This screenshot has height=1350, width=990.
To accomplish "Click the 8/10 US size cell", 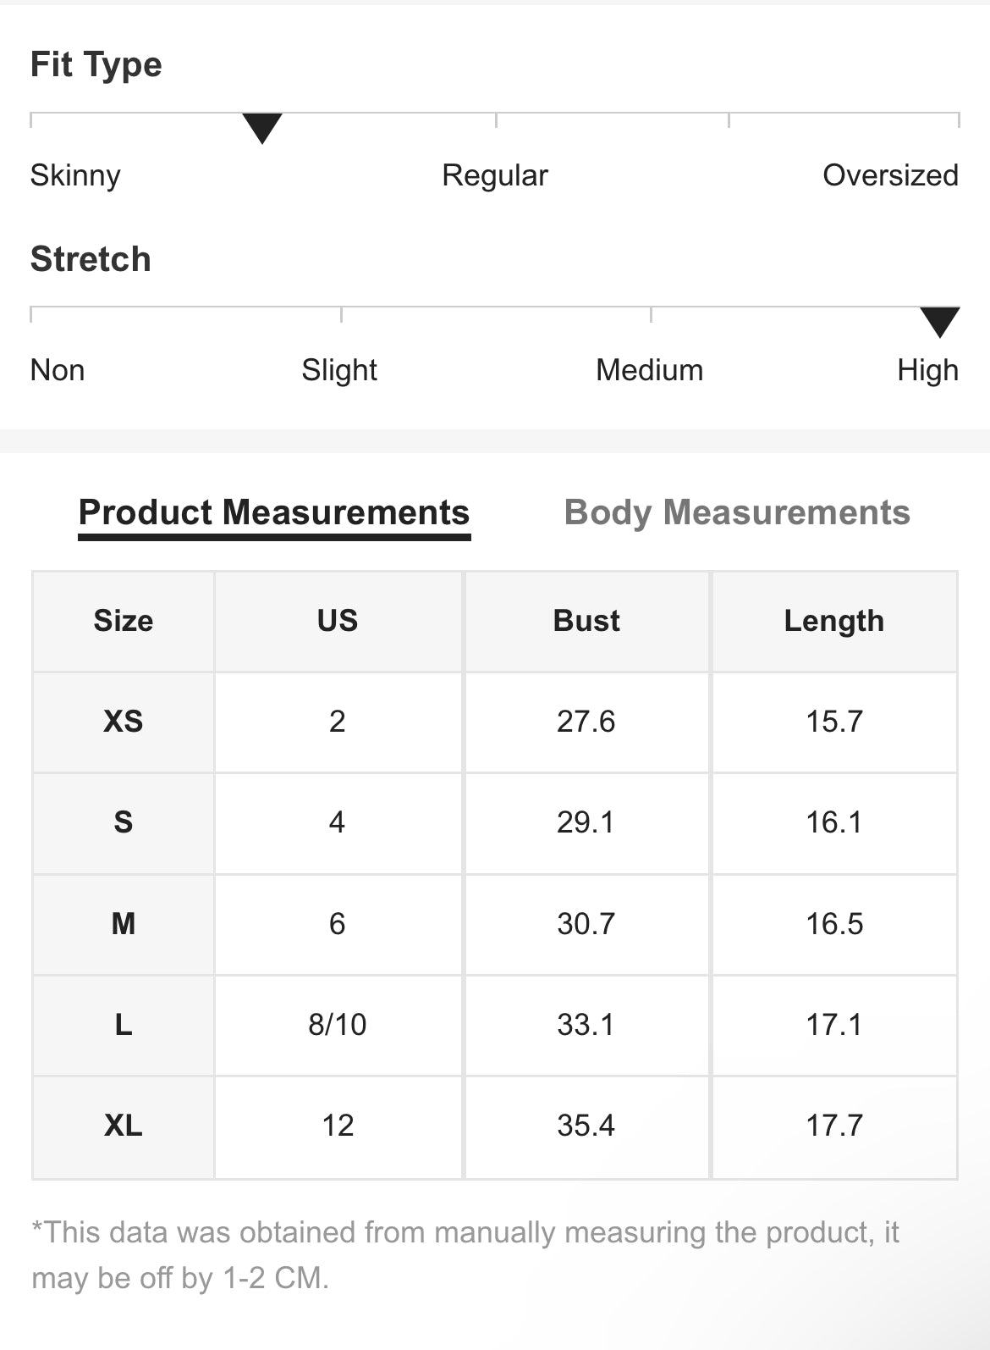I will [x=338, y=1025].
